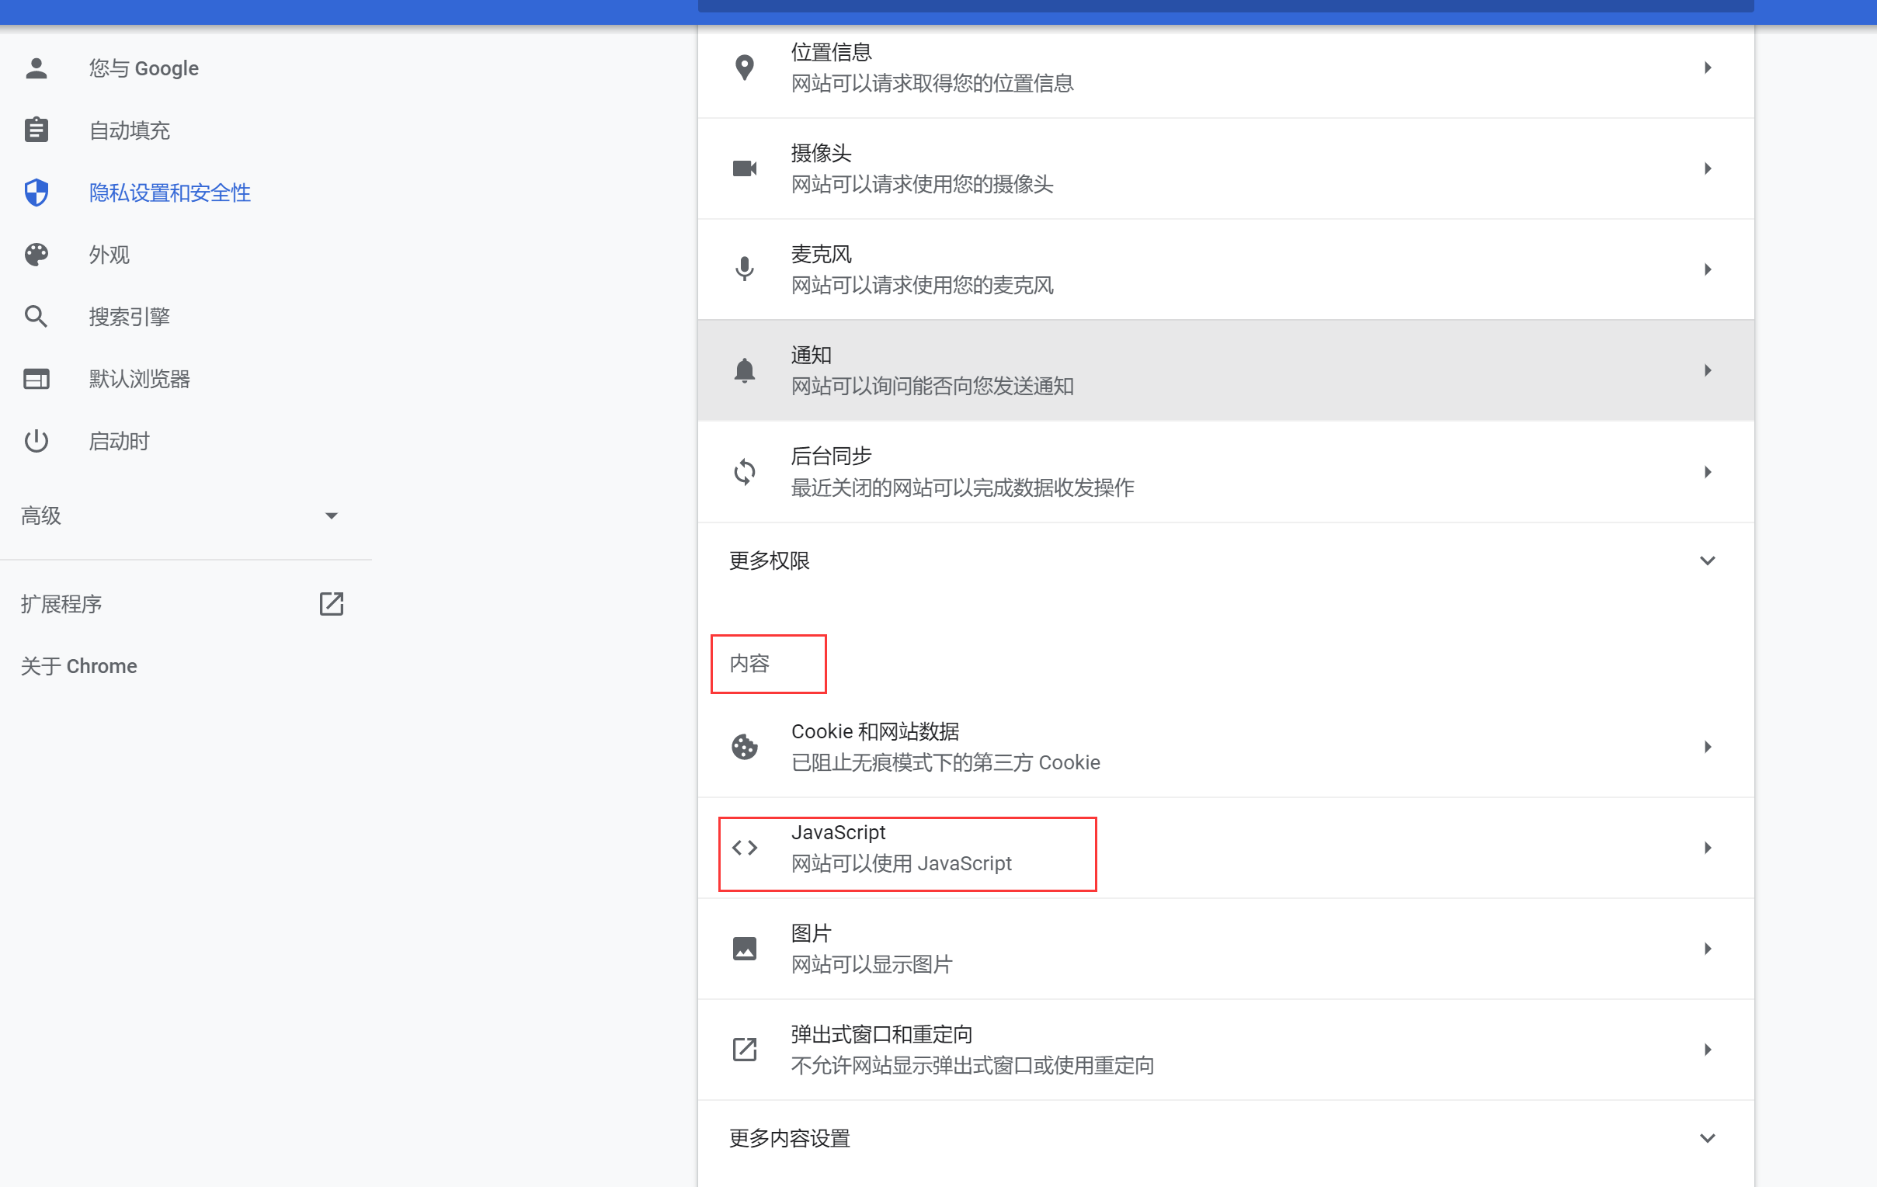Click the location pin icon

coord(745,68)
